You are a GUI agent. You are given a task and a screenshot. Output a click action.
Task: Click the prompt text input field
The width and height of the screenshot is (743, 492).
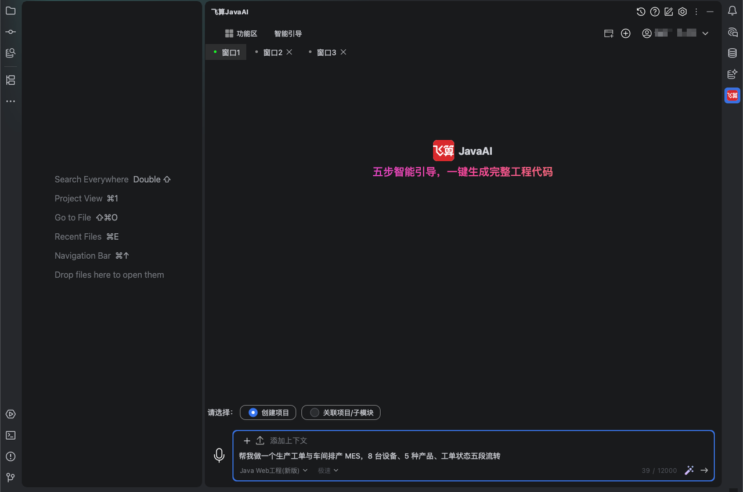tap(473, 456)
